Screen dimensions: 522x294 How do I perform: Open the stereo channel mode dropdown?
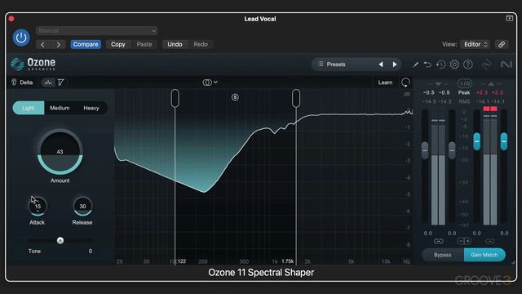click(210, 82)
